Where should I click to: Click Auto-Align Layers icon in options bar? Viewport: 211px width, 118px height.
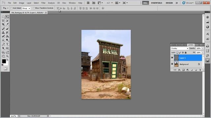[103, 8]
